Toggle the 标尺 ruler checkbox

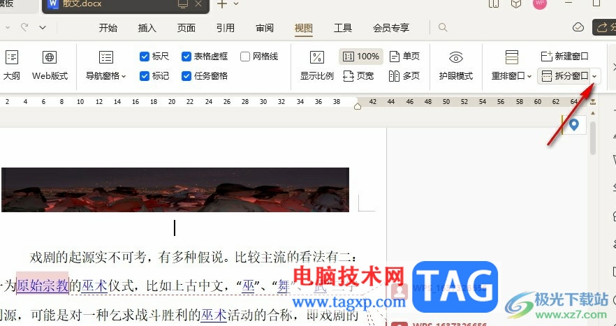click(144, 57)
